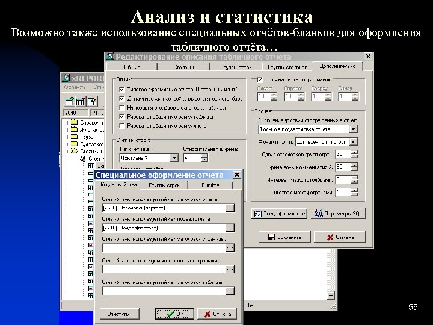Click the Снизу margin stepper
This screenshot has width=433, height=325.
(x=355, y=96)
